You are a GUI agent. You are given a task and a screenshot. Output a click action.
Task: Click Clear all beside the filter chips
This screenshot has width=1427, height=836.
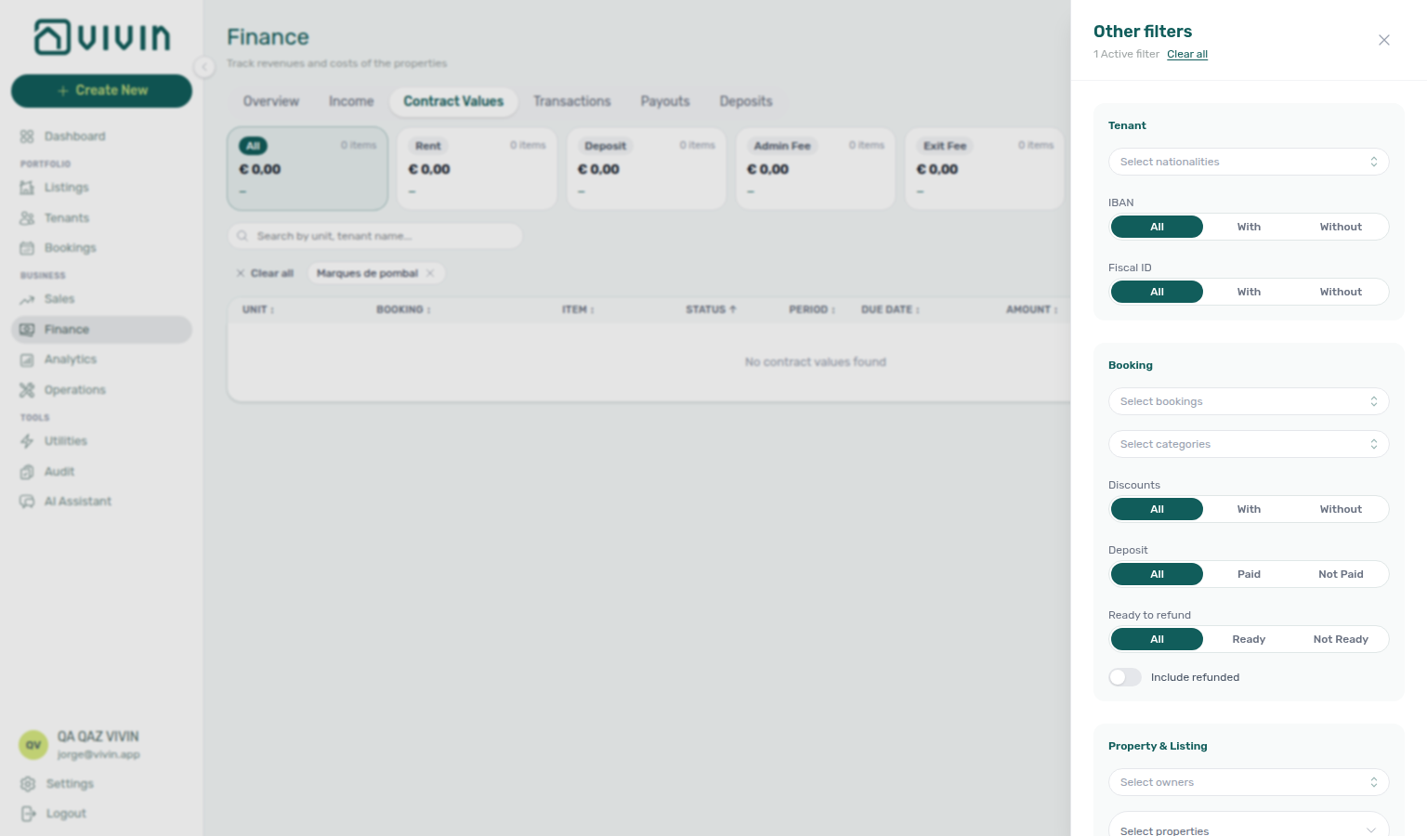(x=265, y=273)
